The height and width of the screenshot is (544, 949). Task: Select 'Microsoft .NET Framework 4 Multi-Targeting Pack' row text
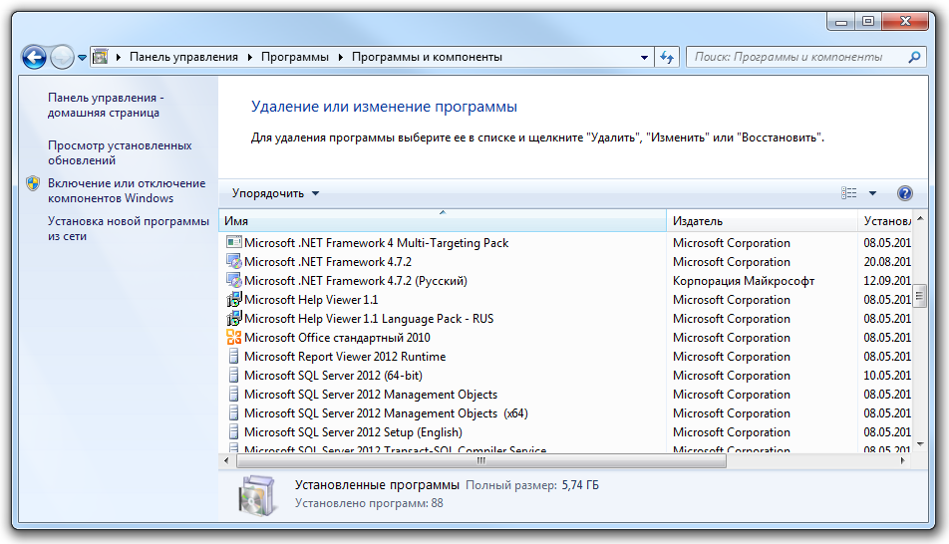[377, 243]
